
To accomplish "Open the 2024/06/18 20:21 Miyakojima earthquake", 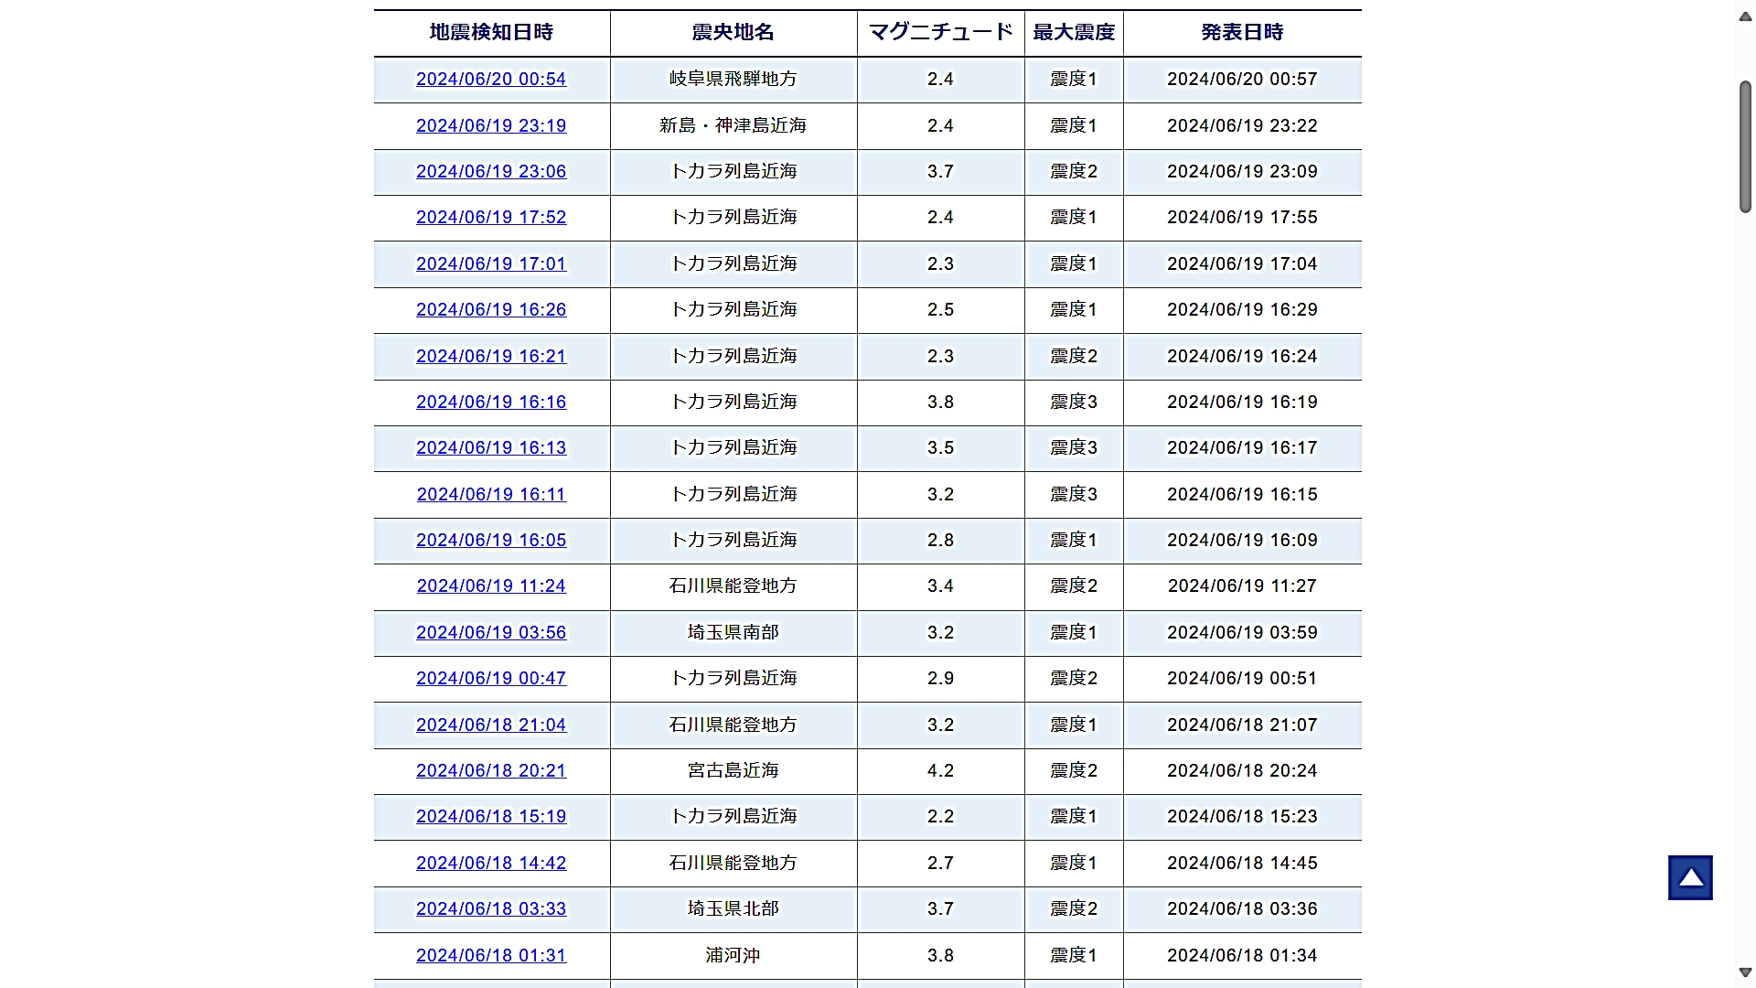I will (x=491, y=771).
